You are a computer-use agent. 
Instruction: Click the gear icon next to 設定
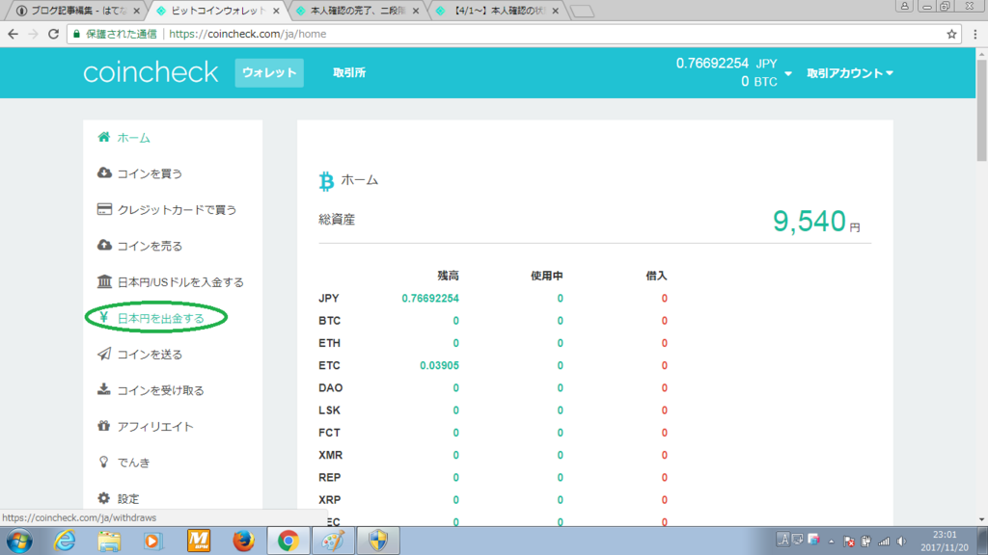[104, 498]
